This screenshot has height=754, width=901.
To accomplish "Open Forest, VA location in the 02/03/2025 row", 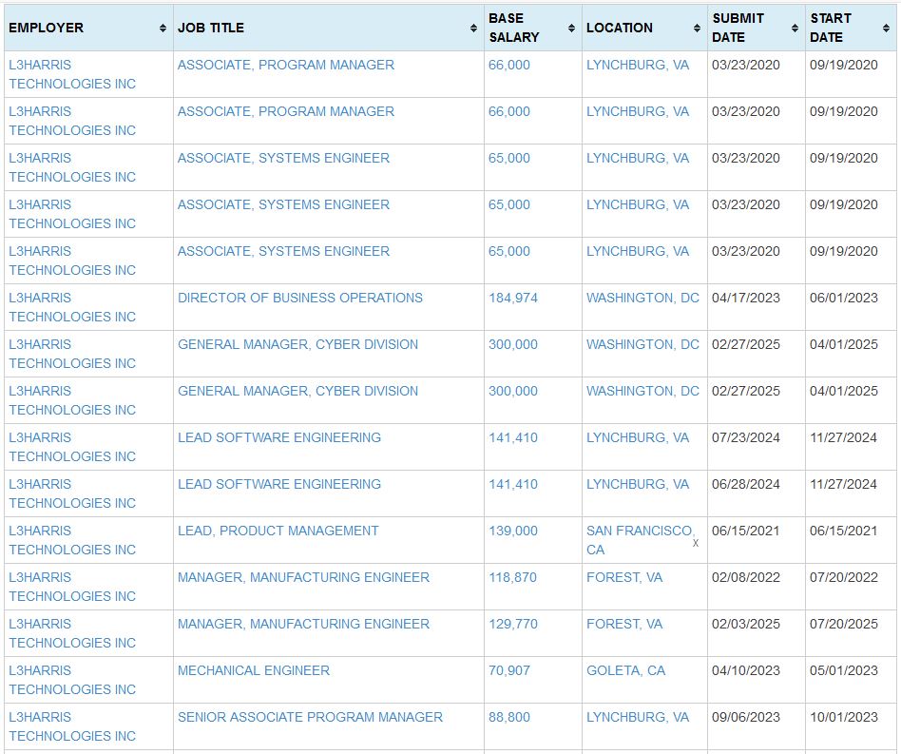I will (x=624, y=624).
